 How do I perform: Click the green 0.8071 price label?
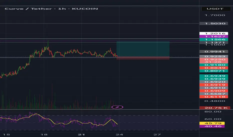tap(214, 71)
